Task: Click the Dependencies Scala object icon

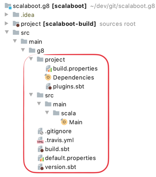Action: click(x=48, y=77)
